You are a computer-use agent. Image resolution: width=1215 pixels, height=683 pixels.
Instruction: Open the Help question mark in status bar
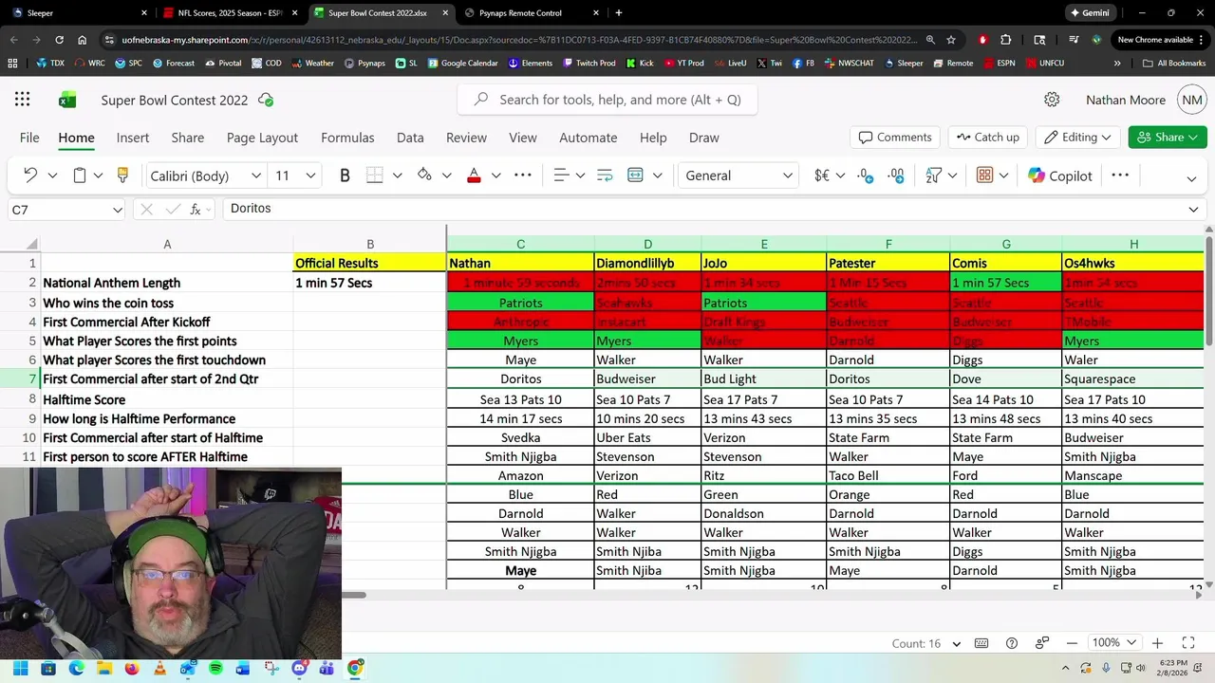point(1012,643)
